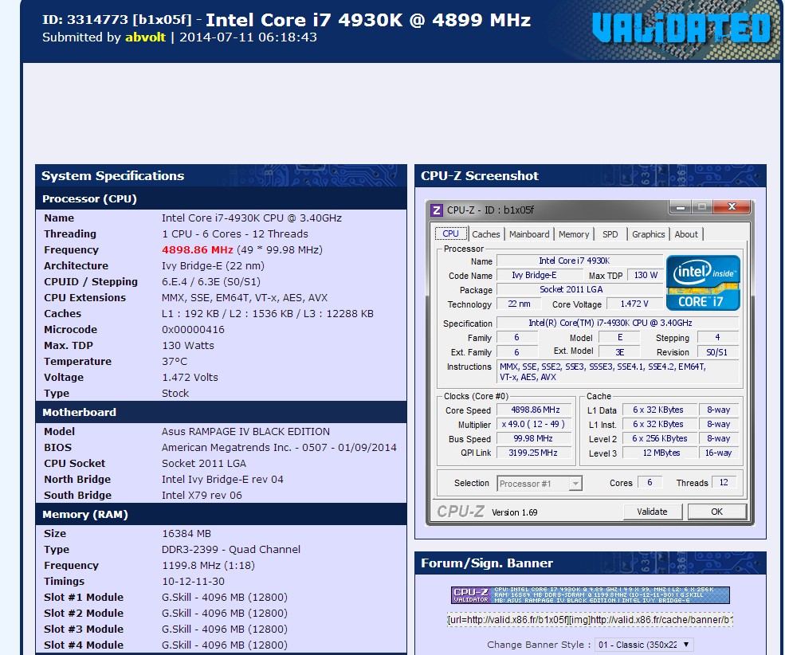
Task: Click the Processor (CPU) section header
Action: [221, 198]
